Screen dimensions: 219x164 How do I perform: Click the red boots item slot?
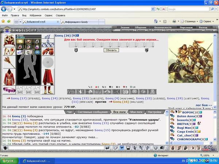48,90
